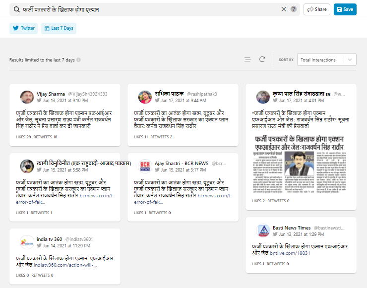
Task: Click the search magnifier icon
Action: [17, 9]
